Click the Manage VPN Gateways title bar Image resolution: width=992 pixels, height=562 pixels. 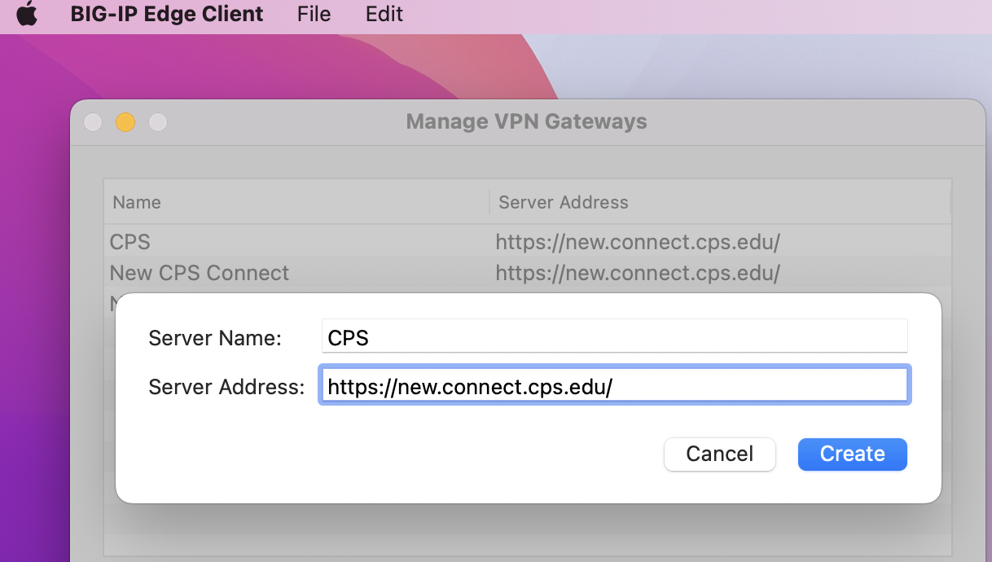(527, 122)
